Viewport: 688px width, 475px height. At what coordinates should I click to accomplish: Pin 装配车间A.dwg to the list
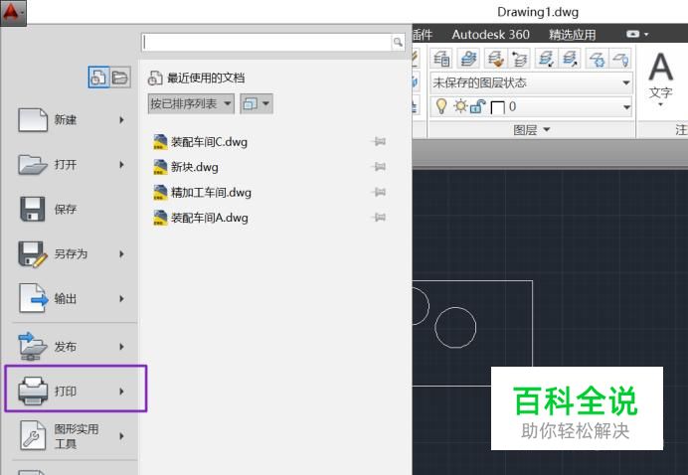(x=379, y=217)
